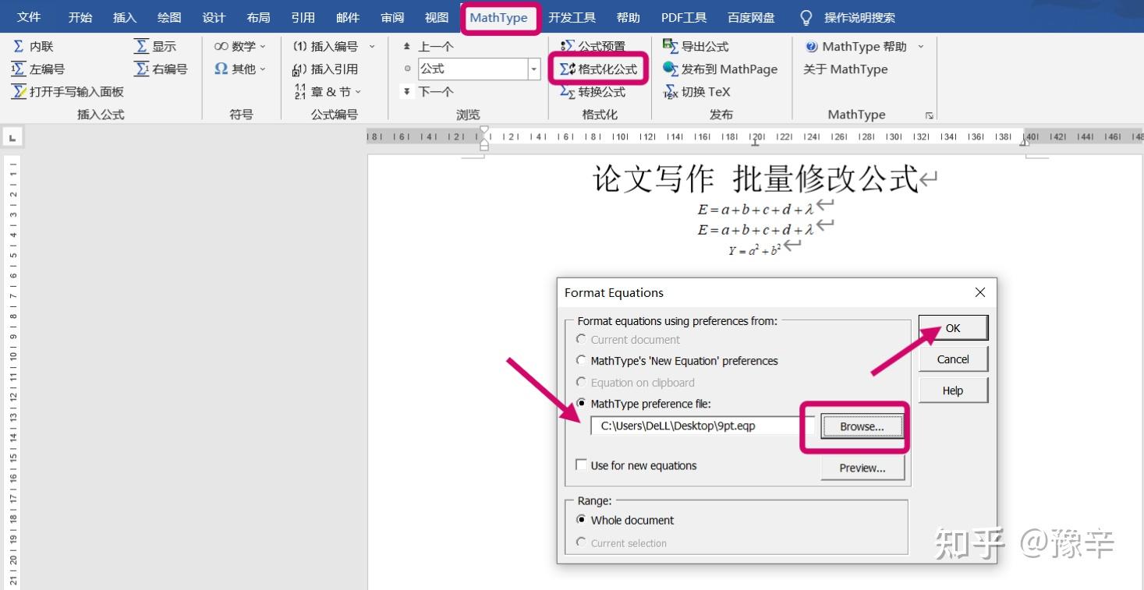Select MathType's 'New Equation' preferences option
This screenshot has width=1144, height=590.
tap(581, 361)
